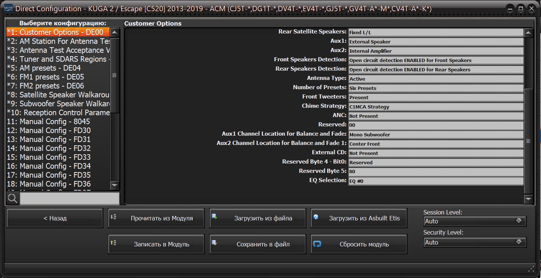Open the Security Level dropdown
This screenshot has width=541, height=278.
click(475, 242)
